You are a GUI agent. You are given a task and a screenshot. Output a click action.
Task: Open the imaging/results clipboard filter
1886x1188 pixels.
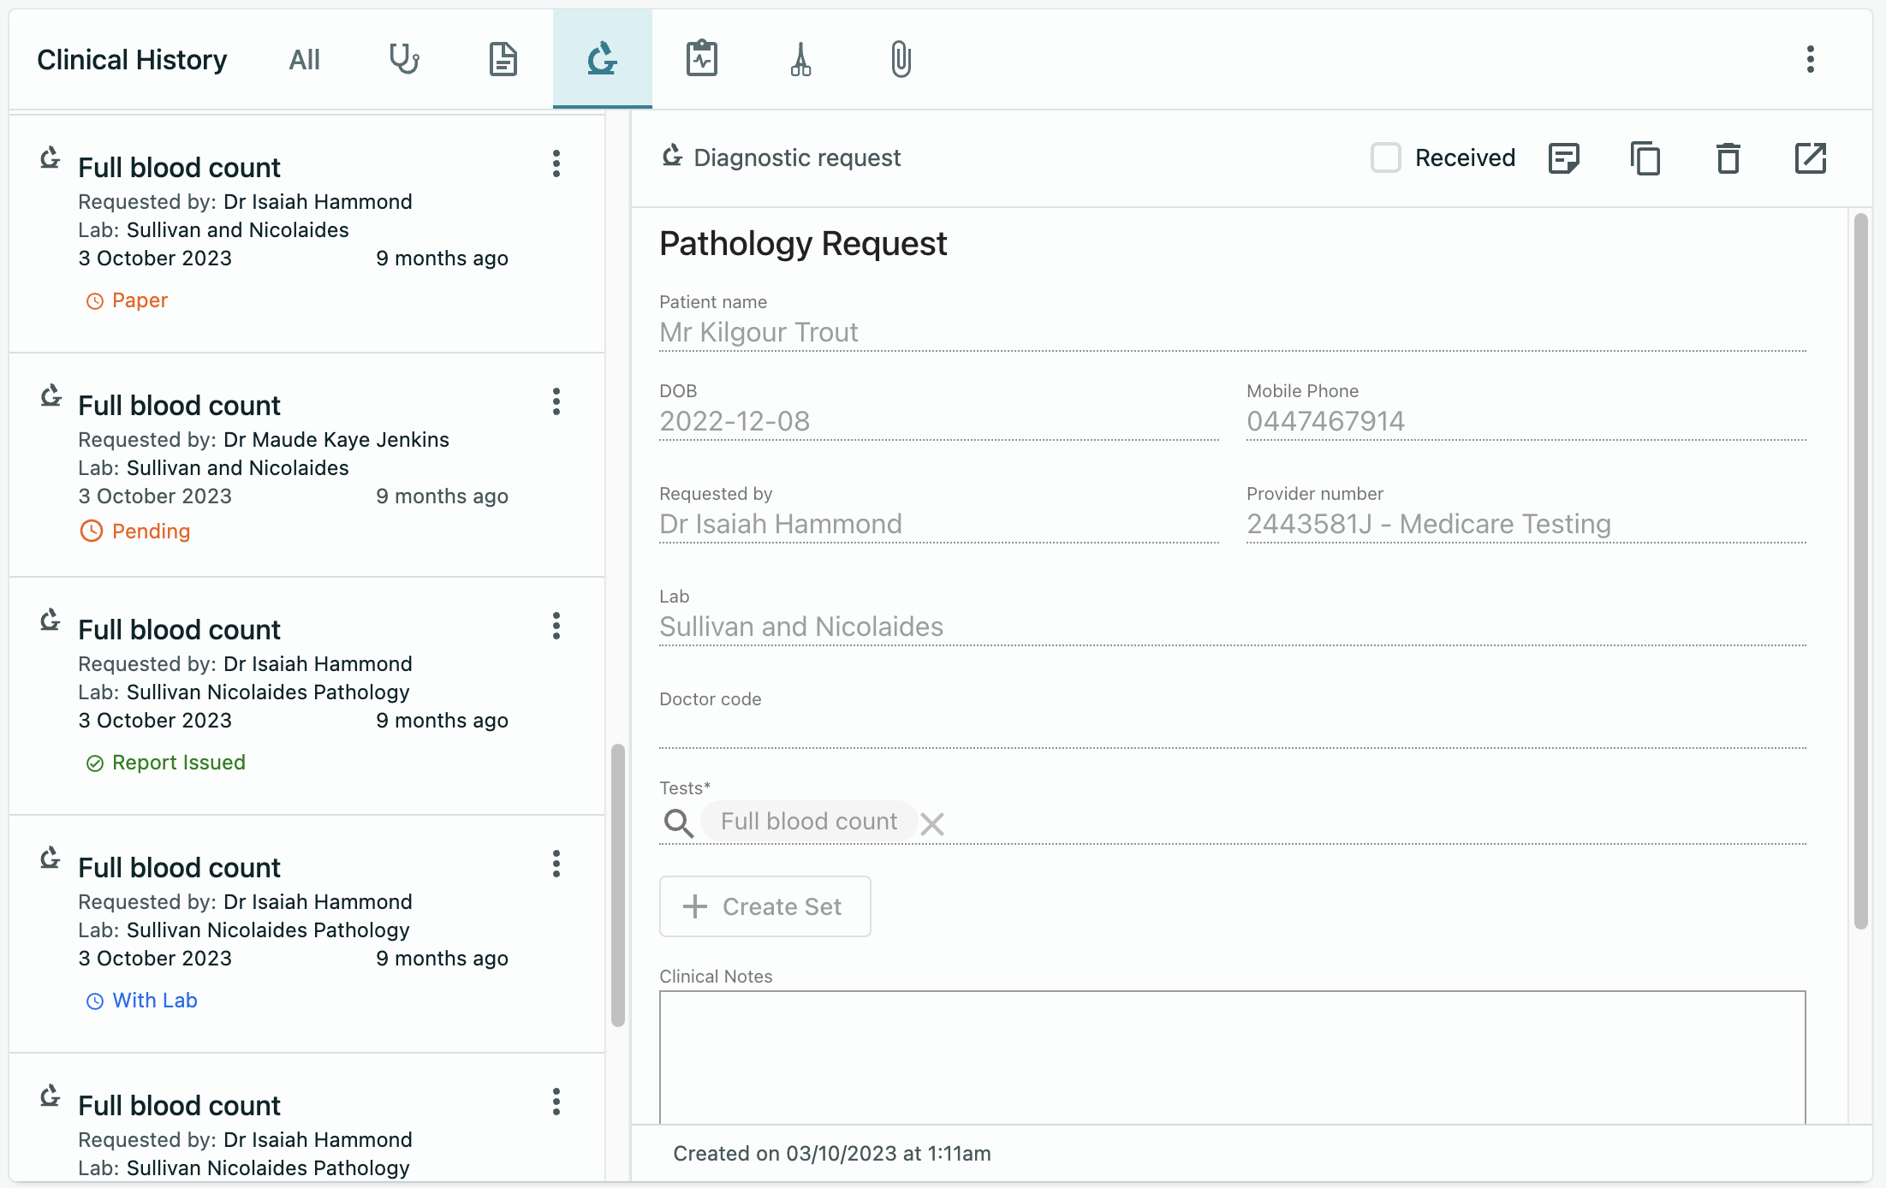tap(702, 59)
